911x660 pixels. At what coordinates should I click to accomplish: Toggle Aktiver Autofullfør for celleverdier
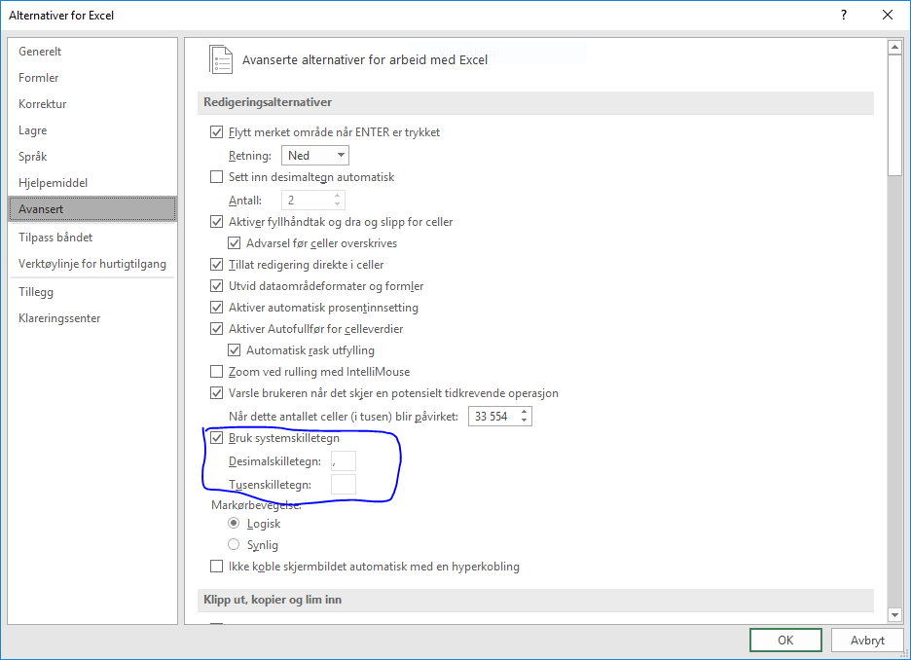click(216, 329)
